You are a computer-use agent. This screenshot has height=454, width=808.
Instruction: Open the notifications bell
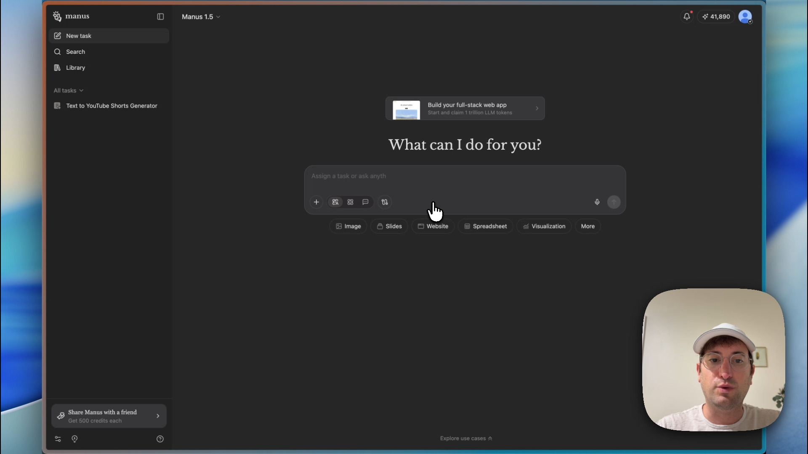coord(686,16)
